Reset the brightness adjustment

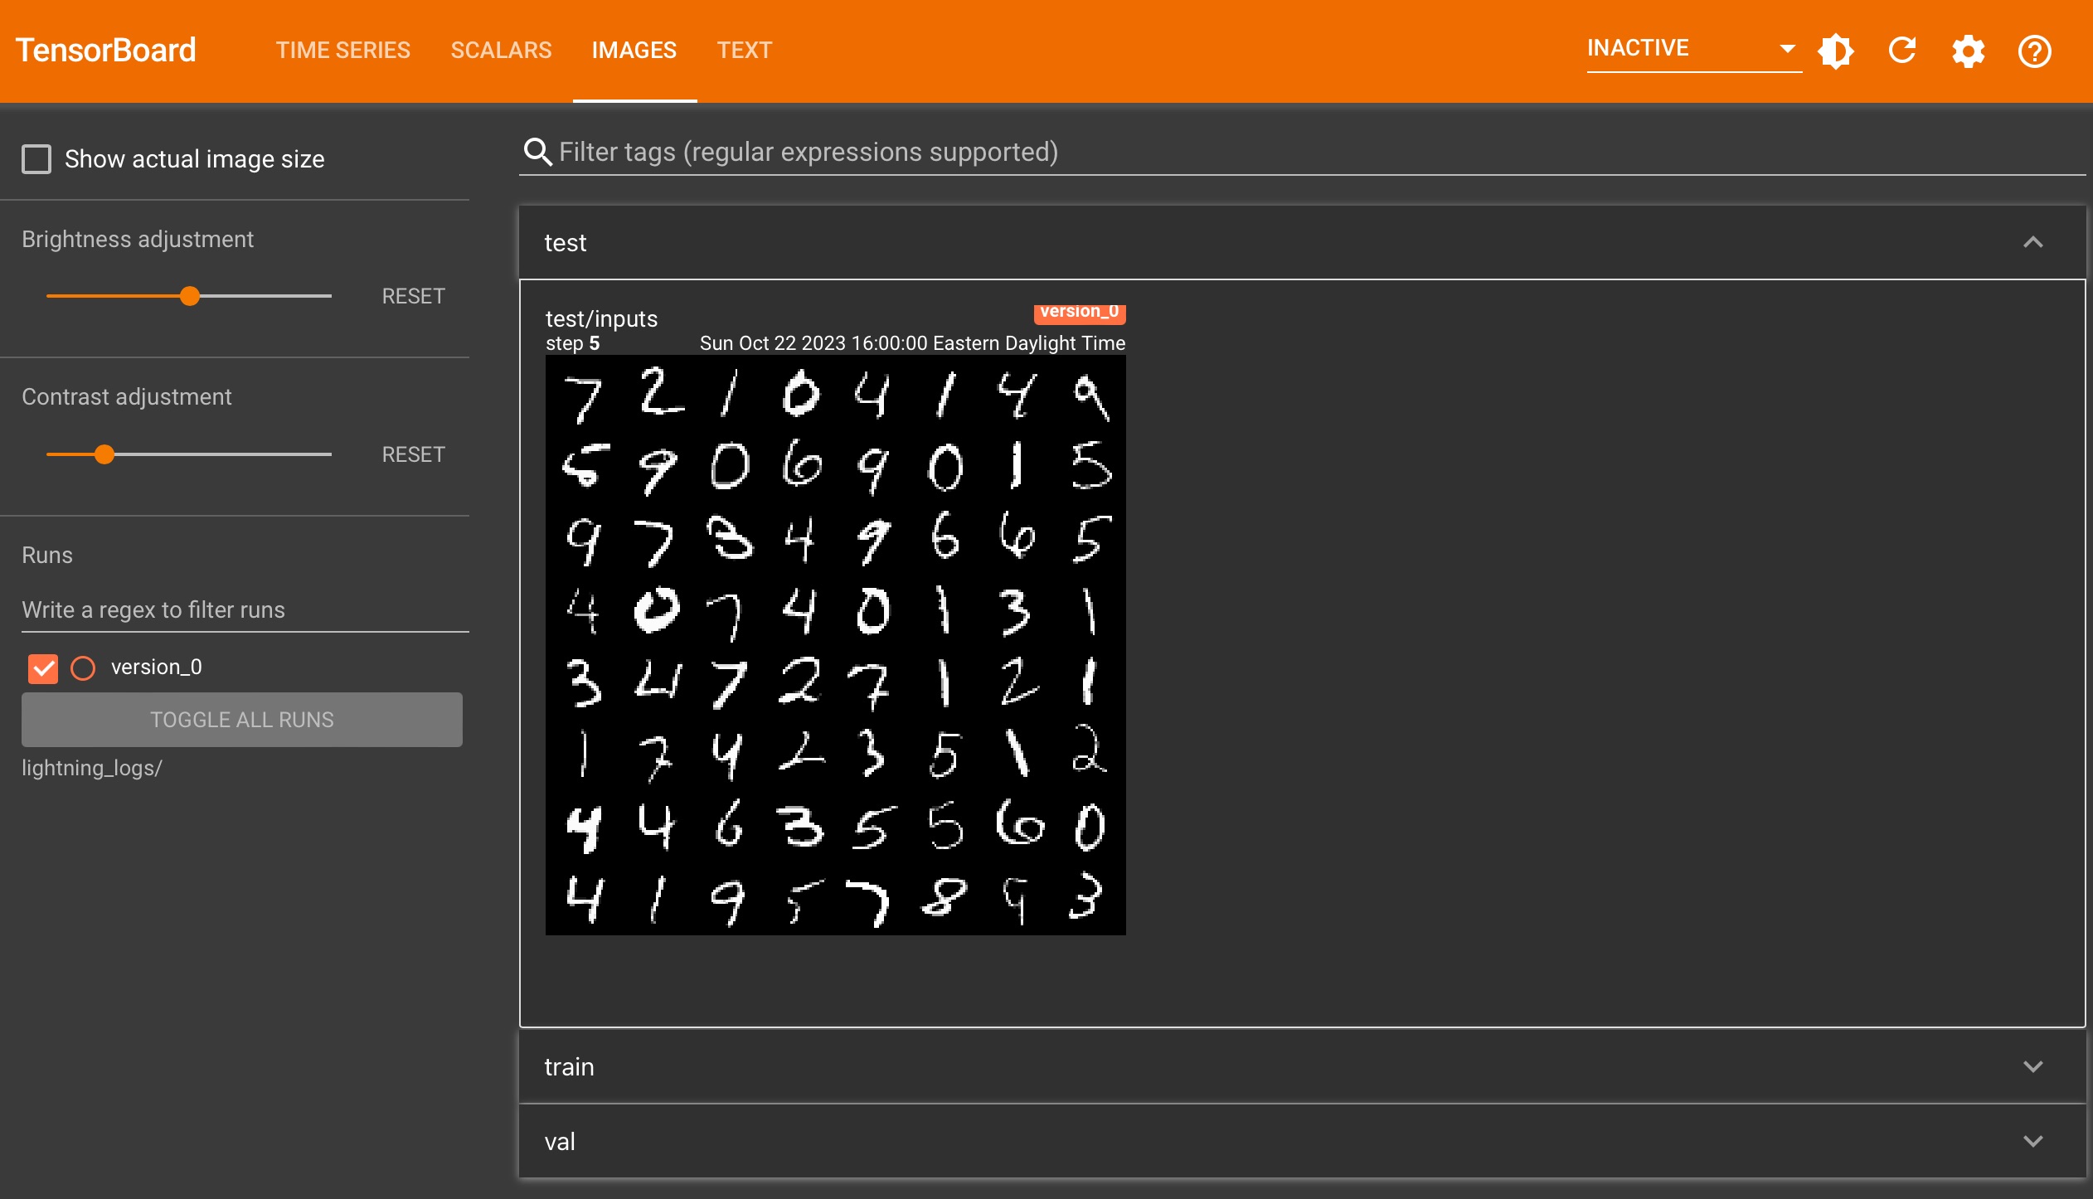[x=413, y=296]
